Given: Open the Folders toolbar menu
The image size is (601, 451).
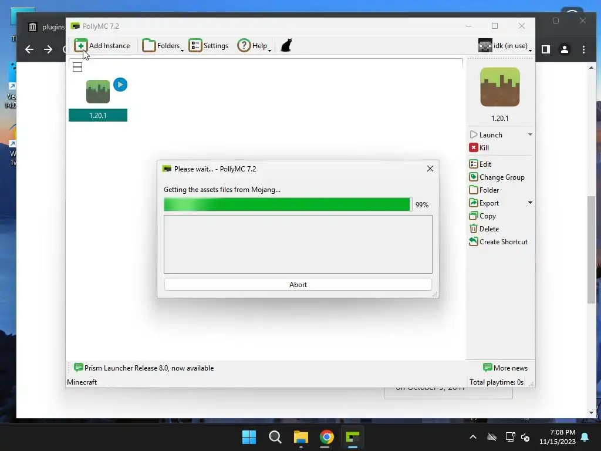Looking at the screenshot, I should [x=163, y=46].
